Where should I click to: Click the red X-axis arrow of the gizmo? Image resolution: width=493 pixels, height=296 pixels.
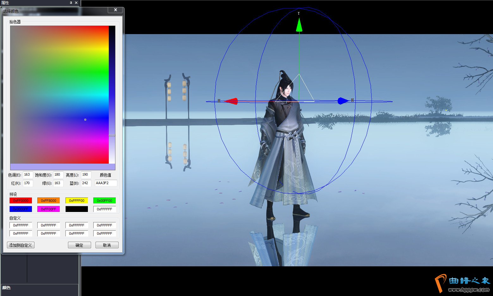pyautogui.click(x=231, y=101)
